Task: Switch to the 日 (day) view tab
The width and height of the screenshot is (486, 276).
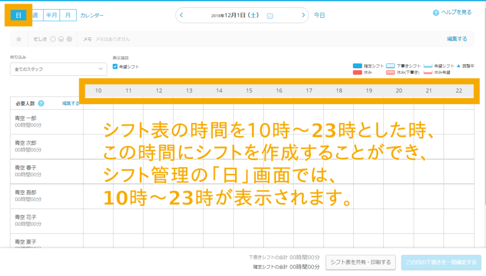Action: [18, 15]
